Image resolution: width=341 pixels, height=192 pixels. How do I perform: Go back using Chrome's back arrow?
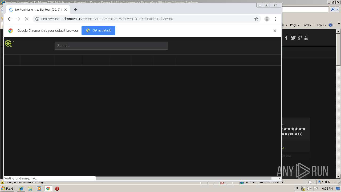coord(10,19)
